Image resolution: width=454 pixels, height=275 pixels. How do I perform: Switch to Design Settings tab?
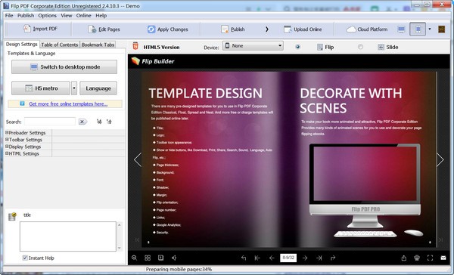click(x=22, y=45)
